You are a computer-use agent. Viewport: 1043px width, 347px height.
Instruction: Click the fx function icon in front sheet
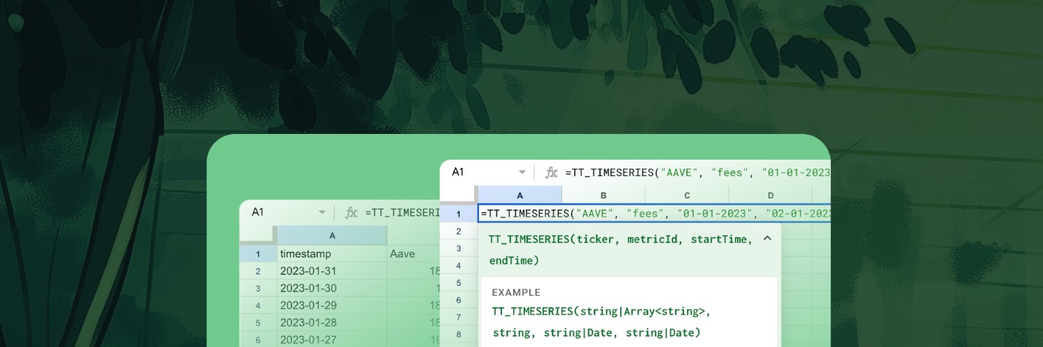(551, 172)
